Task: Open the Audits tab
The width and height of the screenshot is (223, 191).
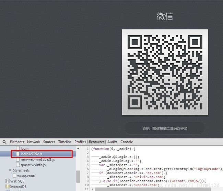Action: pos(112,142)
